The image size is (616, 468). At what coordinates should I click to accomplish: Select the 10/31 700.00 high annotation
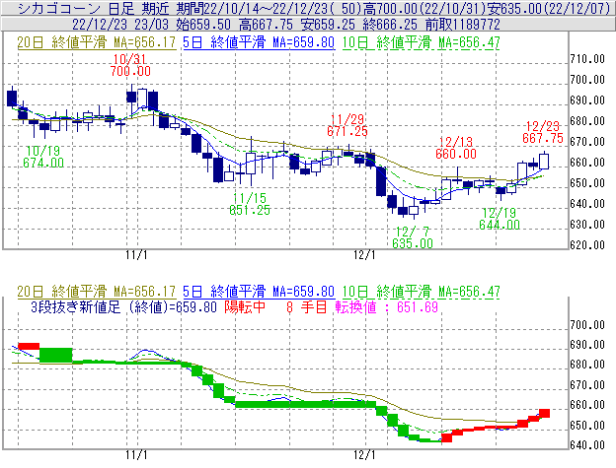130,65
